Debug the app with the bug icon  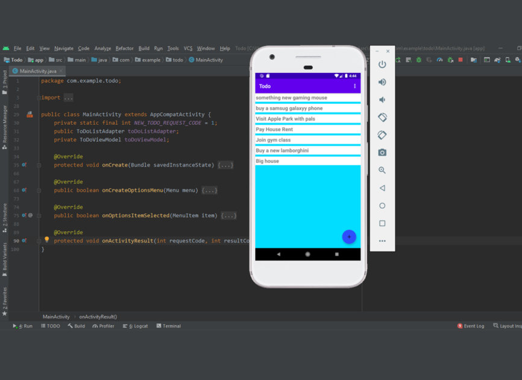[x=418, y=60]
